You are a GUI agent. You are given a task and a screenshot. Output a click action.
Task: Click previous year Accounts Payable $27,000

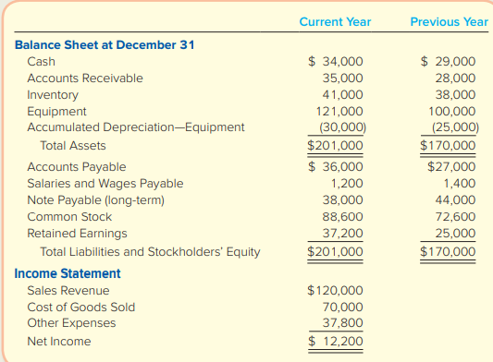451,167
